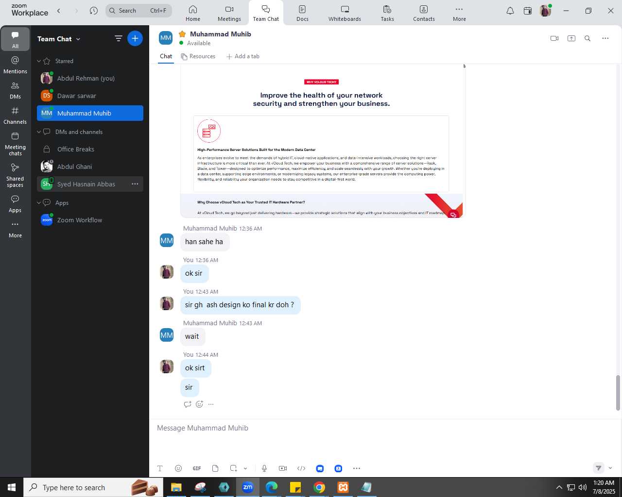This screenshot has height=497, width=622.
Task: Insert a code snippet
Action: [301, 468]
